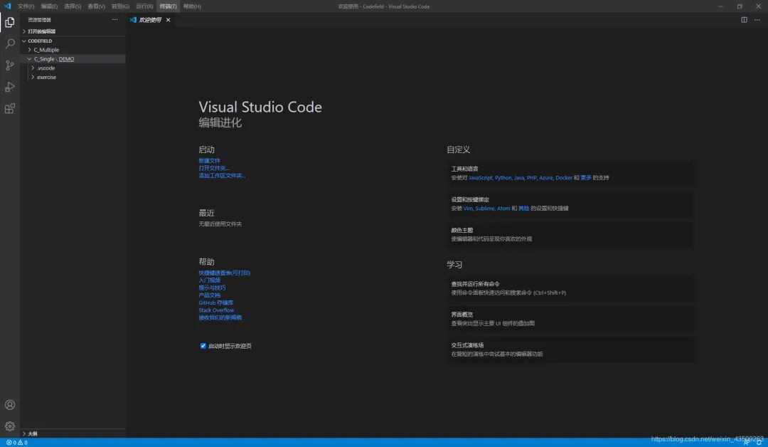Click the Python install link

[503, 178]
